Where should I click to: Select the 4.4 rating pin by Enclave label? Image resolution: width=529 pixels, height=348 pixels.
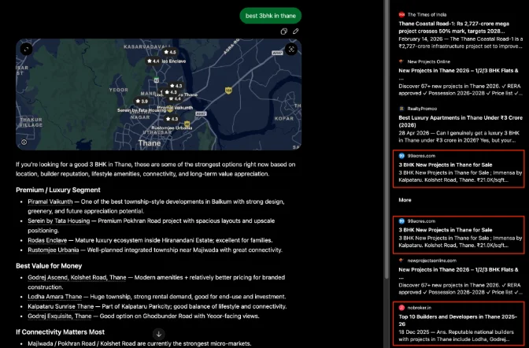[154, 61]
